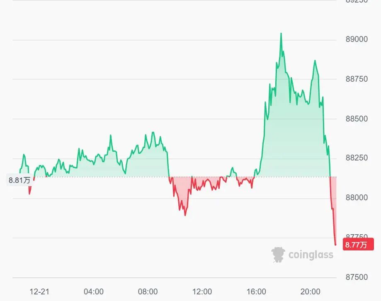Click the coinglass watermark text
Screen dimensions: 381x301
pyautogui.click(x=311, y=255)
